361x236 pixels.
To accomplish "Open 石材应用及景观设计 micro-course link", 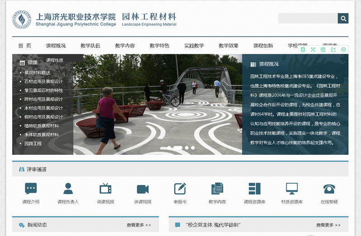I will [x=43, y=82].
